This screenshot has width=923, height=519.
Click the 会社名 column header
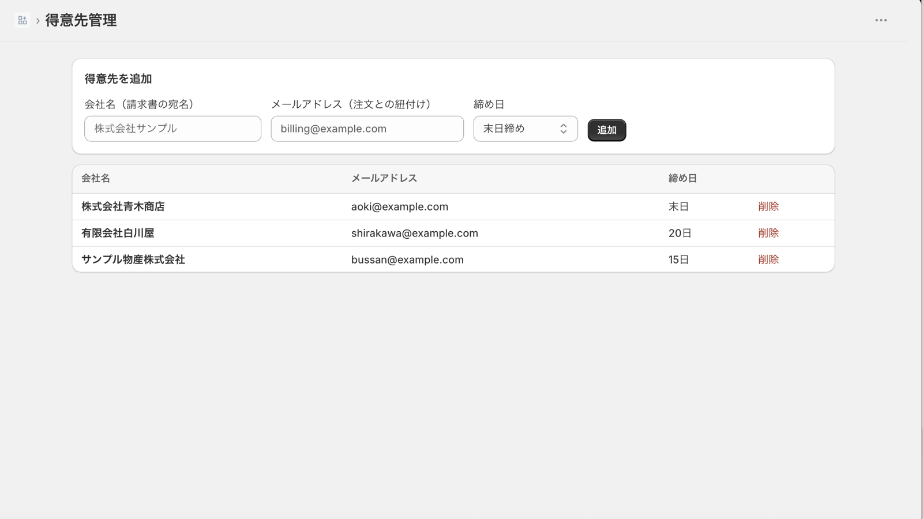pyautogui.click(x=96, y=178)
